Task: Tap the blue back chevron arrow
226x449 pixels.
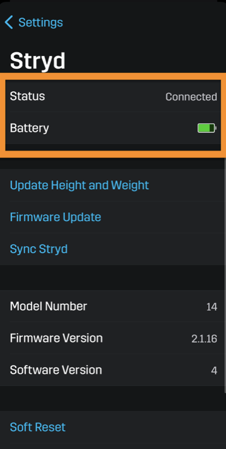Action: pos(9,22)
